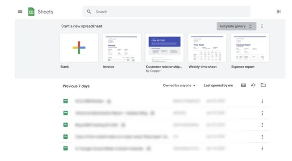Expand the Template gallery
Viewport: 292px width, 161px height.
236,26
